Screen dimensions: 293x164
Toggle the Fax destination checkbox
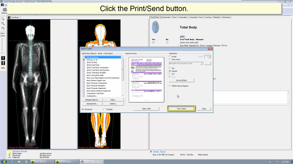click(170, 68)
